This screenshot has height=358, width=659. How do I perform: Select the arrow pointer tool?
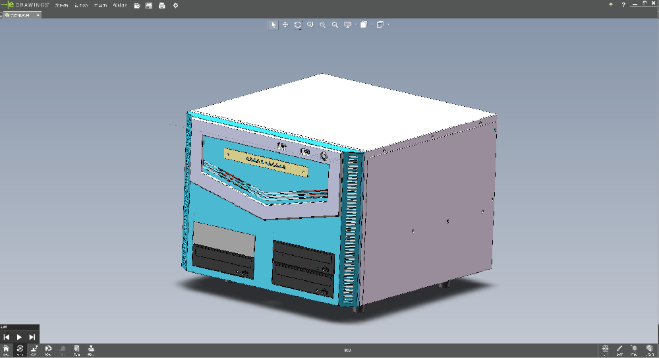click(x=273, y=24)
